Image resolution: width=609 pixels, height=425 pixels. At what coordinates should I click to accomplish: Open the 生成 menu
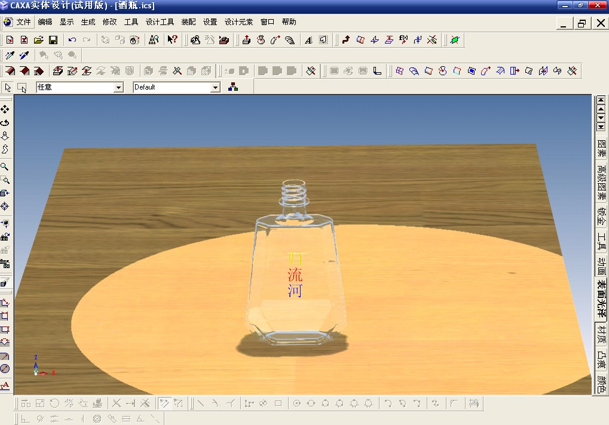(x=88, y=22)
